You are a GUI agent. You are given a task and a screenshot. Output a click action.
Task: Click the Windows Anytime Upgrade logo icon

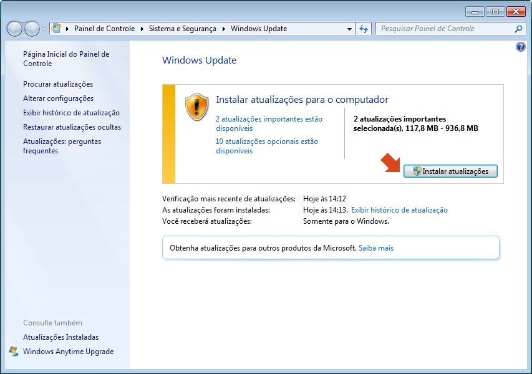tap(14, 352)
